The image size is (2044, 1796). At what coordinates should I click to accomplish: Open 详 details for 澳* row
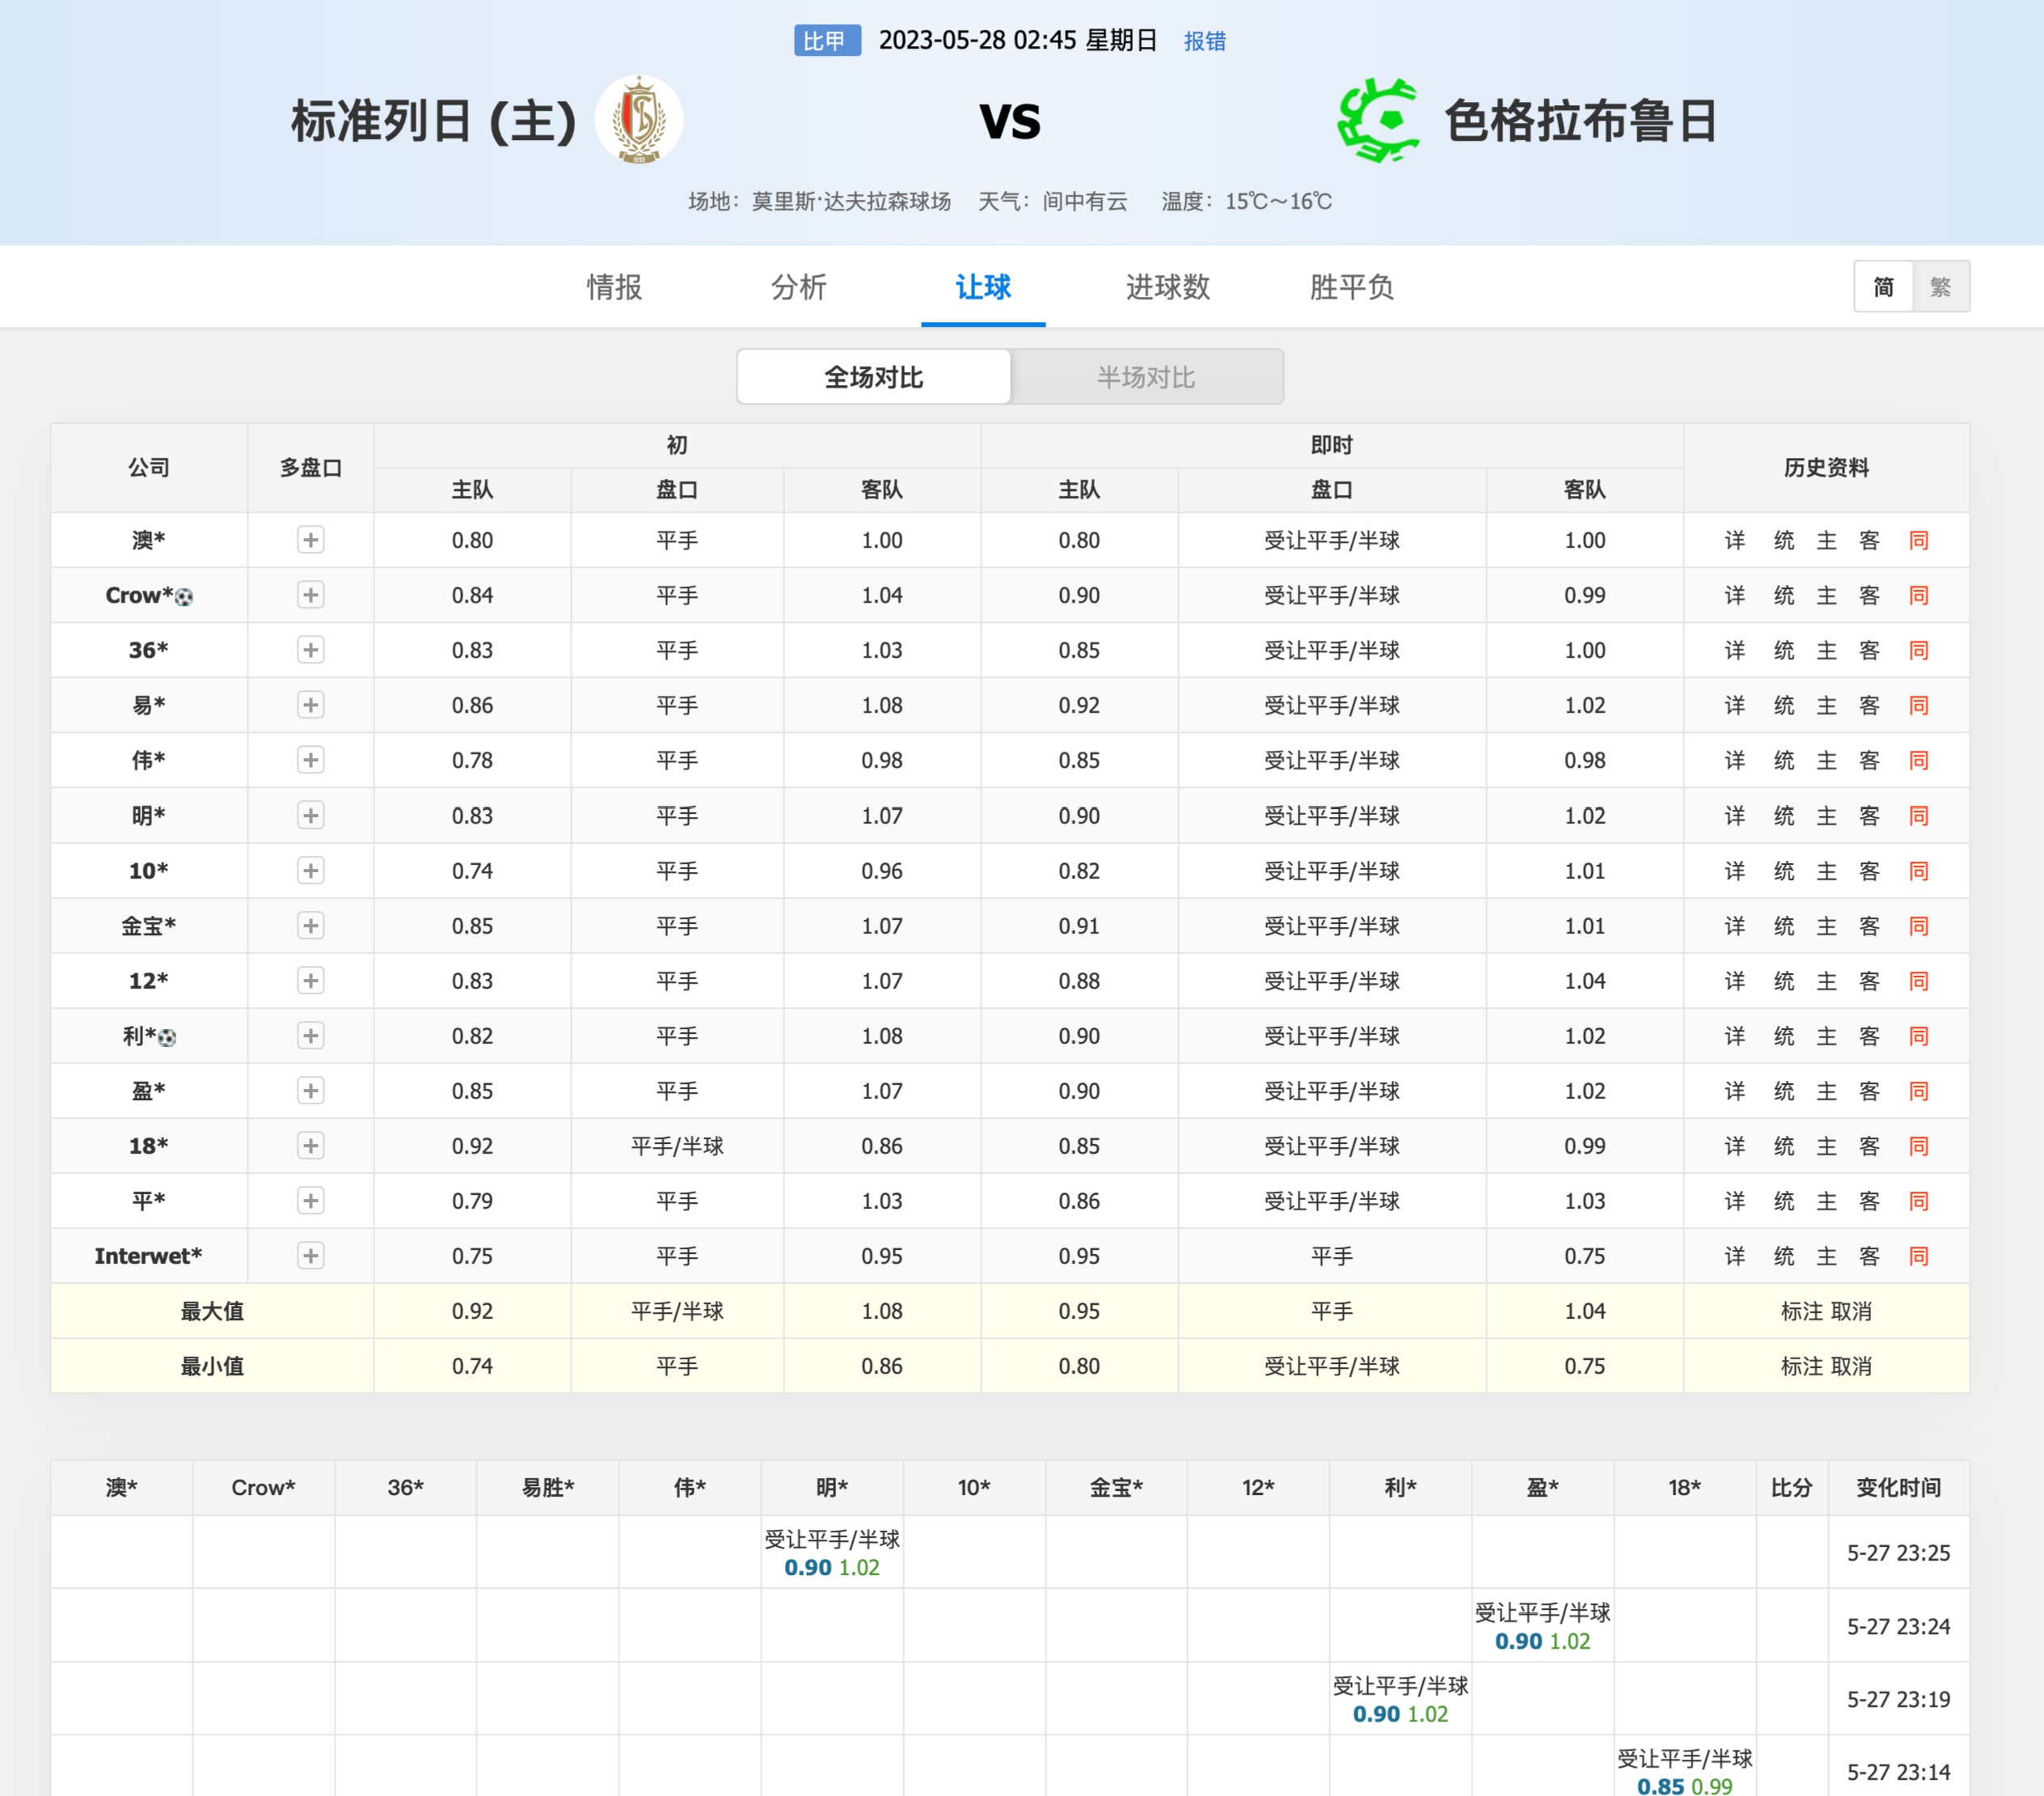pyautogui.click(x=1735, y=540)
